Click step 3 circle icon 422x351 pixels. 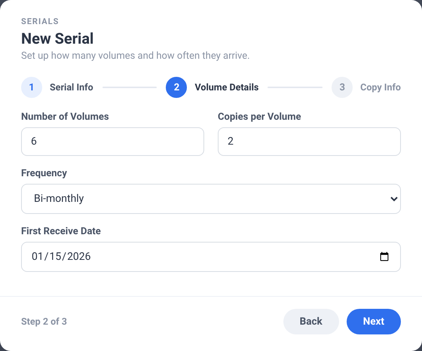pos(342,87)
